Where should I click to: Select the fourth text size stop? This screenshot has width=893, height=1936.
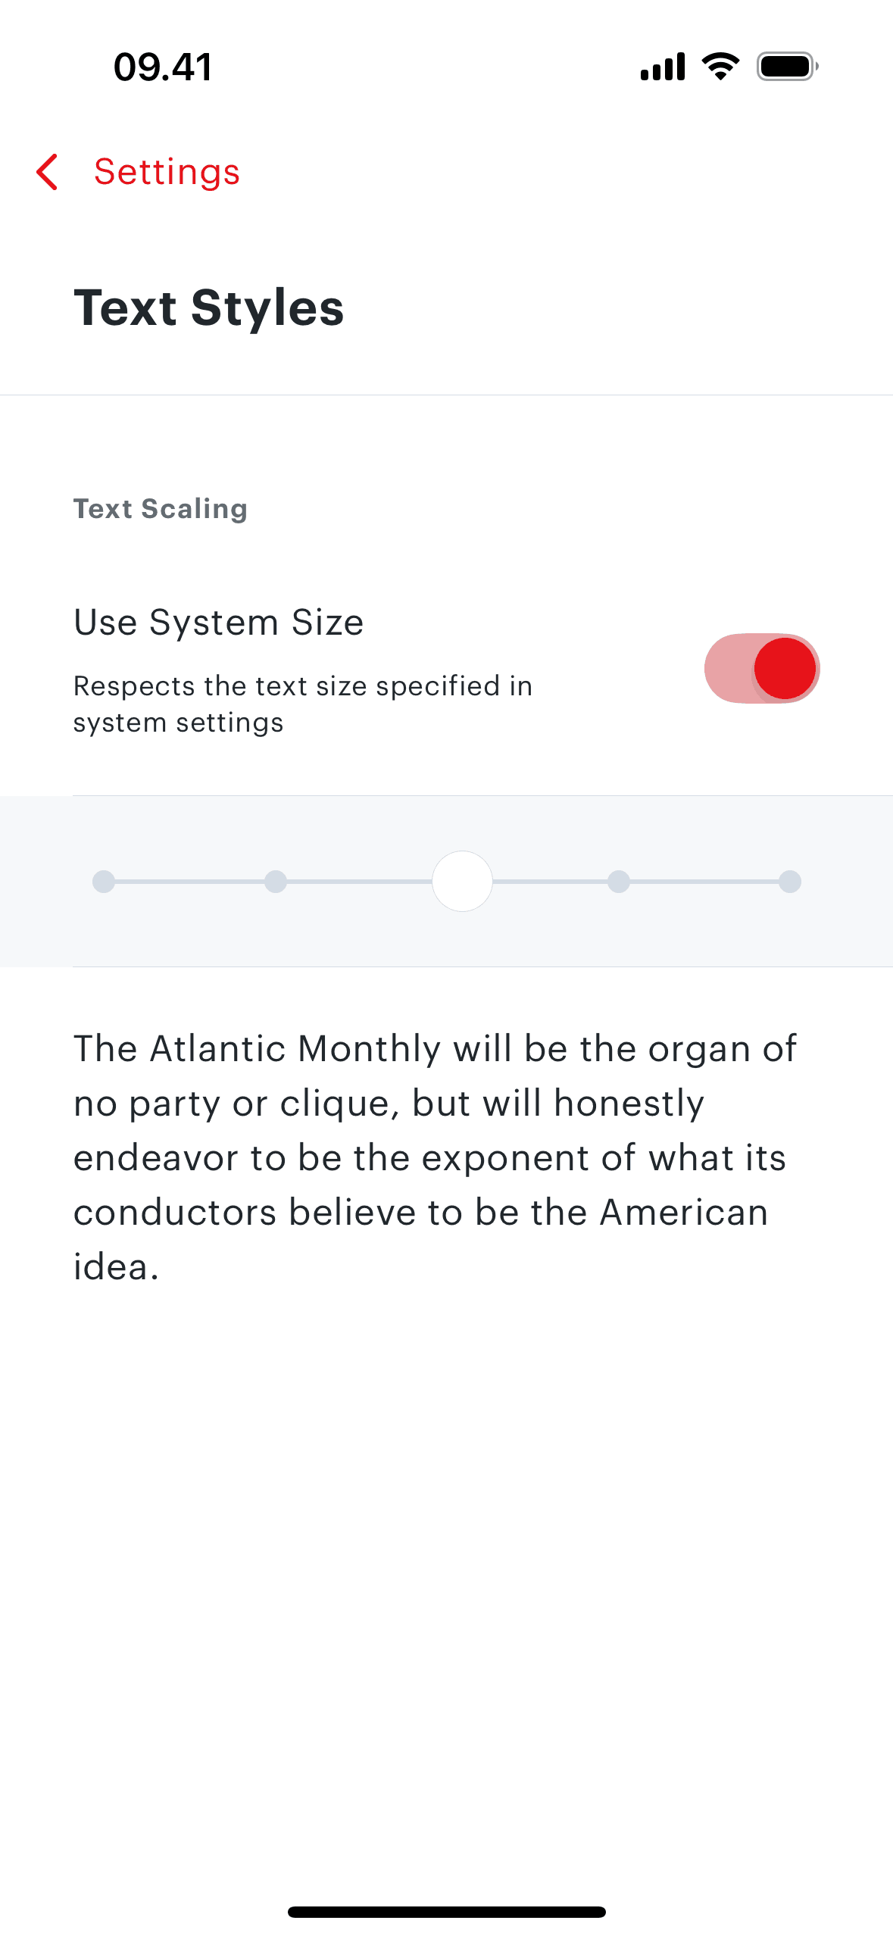click(x=619, y=882)
